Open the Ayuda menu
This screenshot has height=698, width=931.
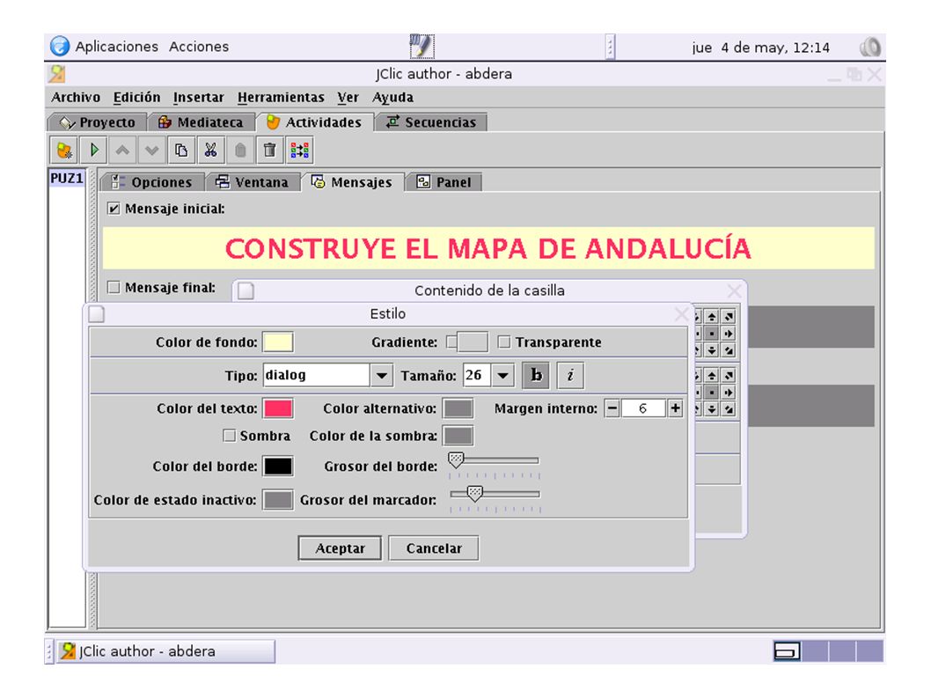pos(392,97)
